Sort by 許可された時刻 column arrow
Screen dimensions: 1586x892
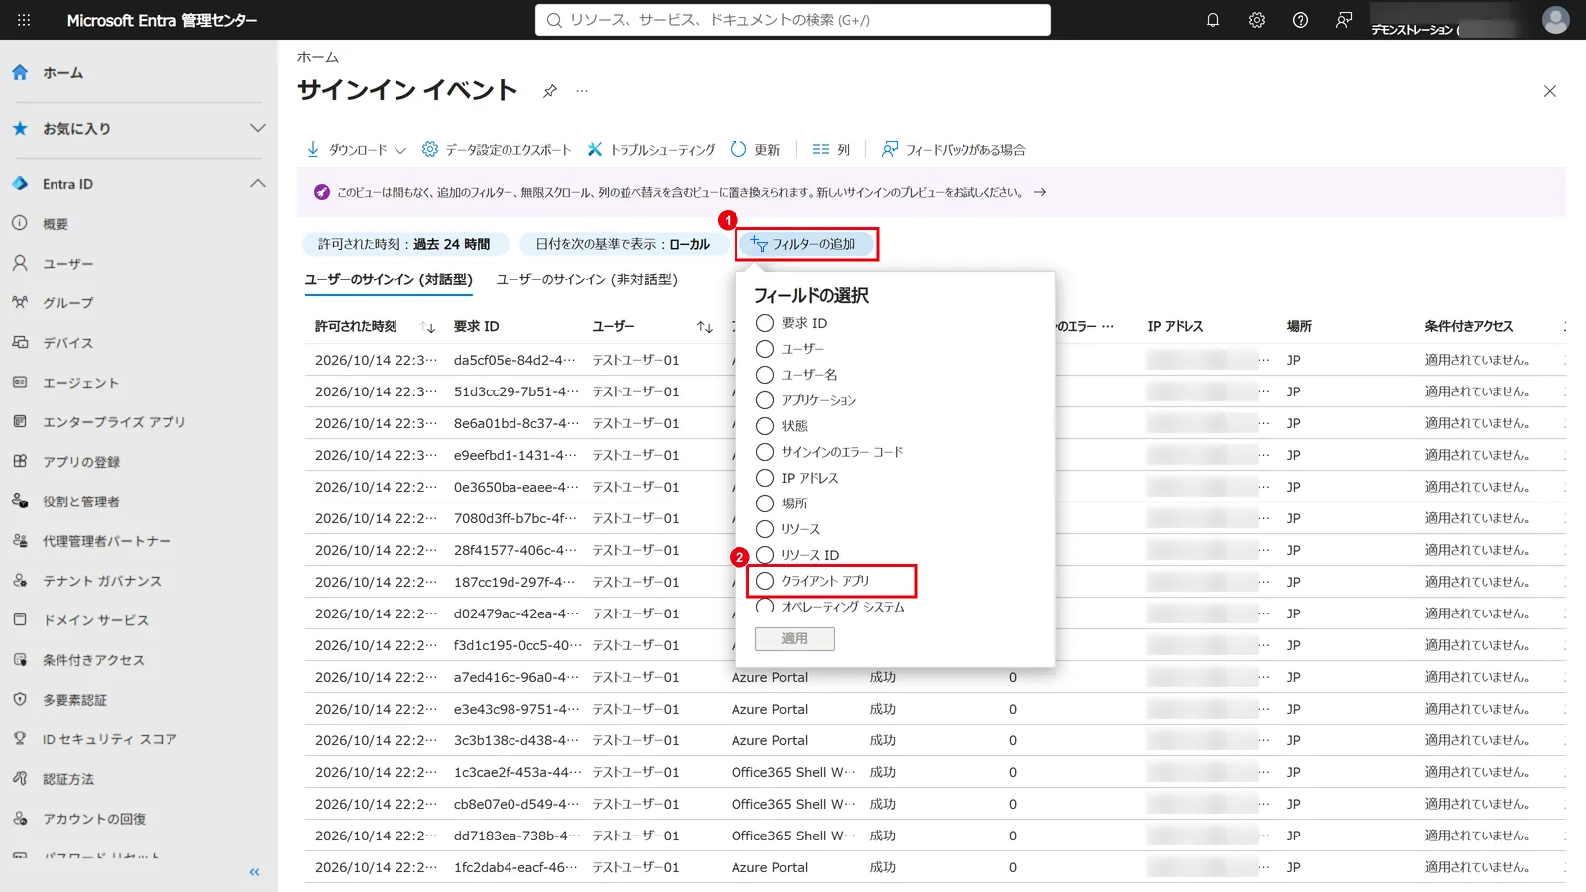click(x=427, y=327)
